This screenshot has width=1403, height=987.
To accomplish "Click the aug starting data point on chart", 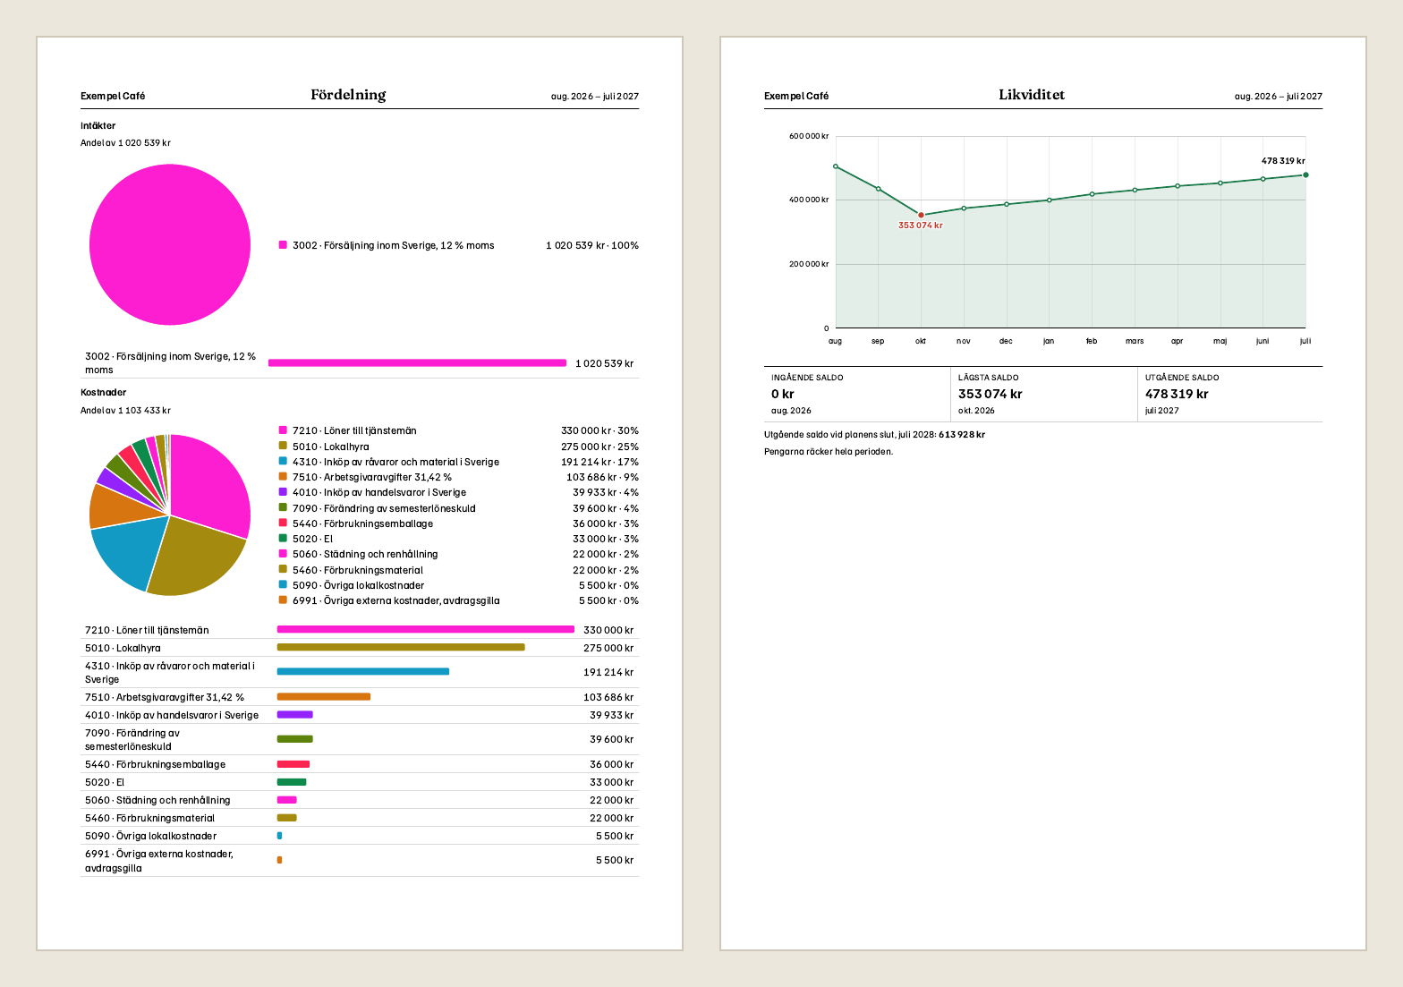I will pyautogui.click(x=836, y=166).
